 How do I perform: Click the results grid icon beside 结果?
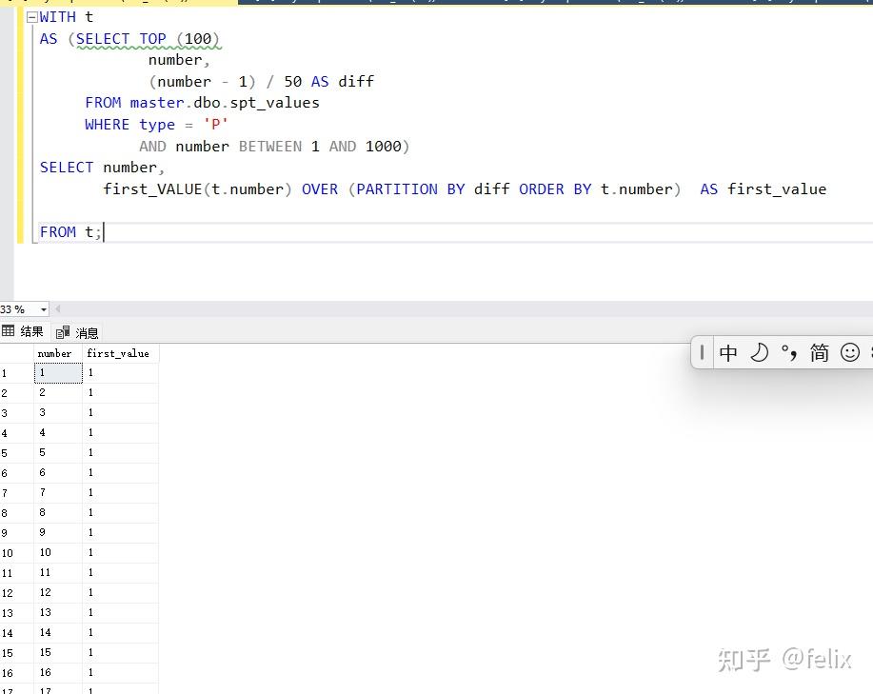point(9,331)
